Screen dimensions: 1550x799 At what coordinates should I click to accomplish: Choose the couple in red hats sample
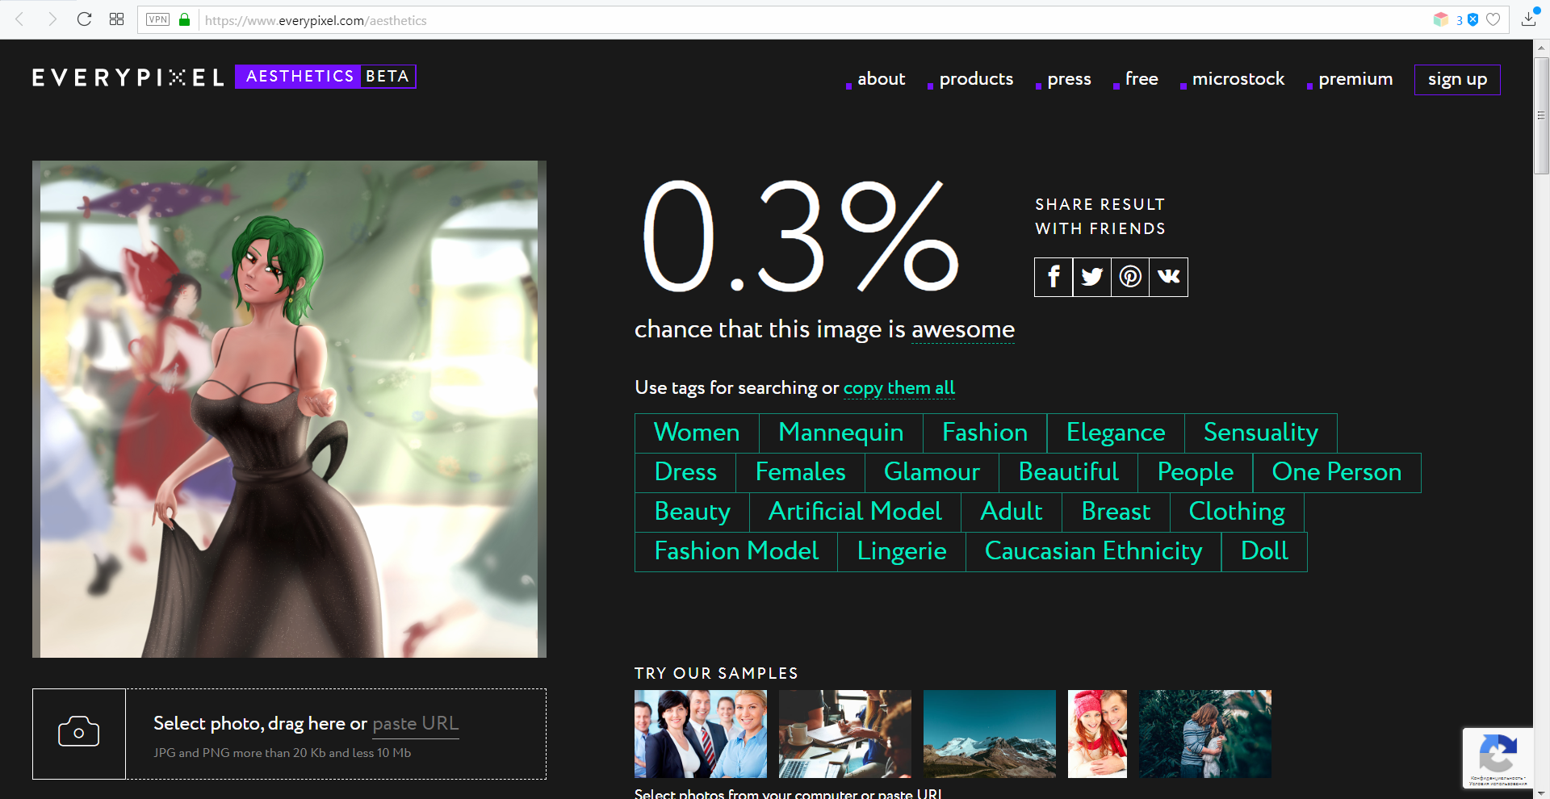[x=1097, y=734]
